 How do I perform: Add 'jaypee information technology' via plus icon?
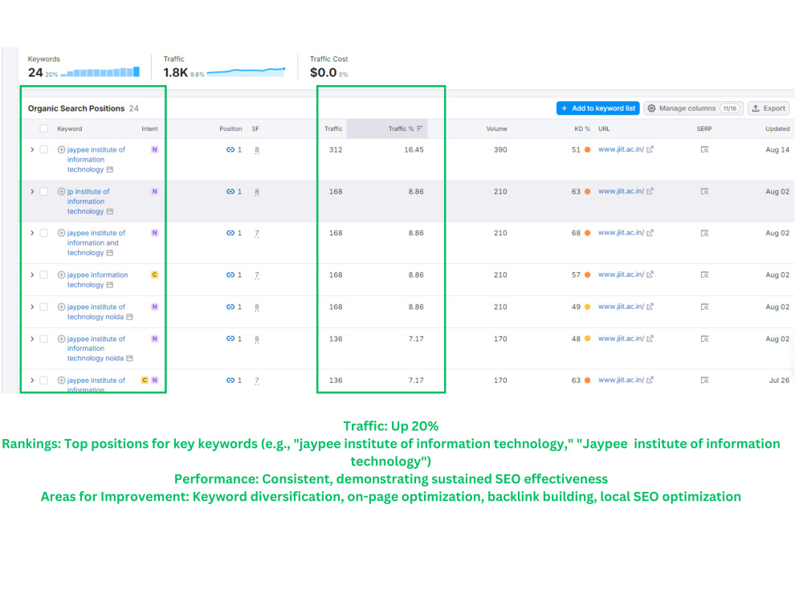click(x=61, y=275)
